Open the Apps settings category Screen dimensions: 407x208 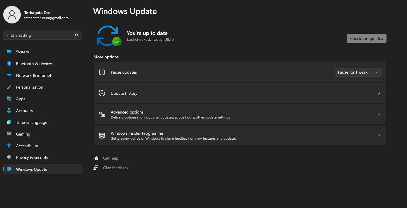click(x=42, y=99)
